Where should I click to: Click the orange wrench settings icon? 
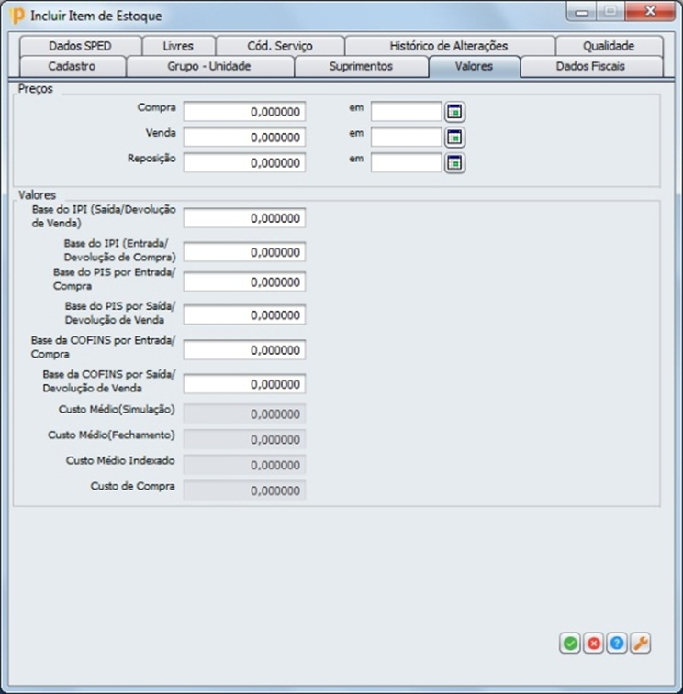point(641,644)
